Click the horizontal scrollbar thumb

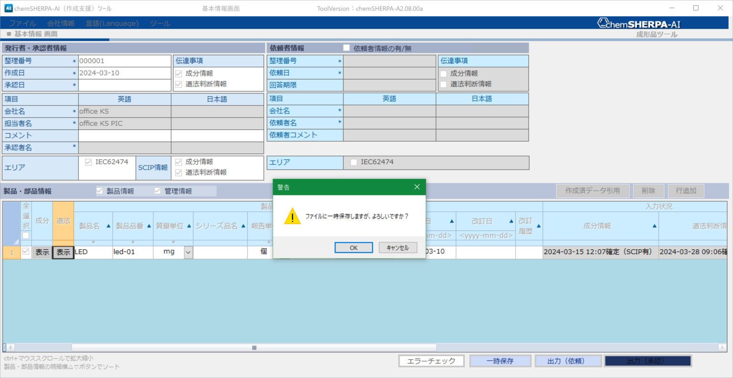tap(254, 347)
